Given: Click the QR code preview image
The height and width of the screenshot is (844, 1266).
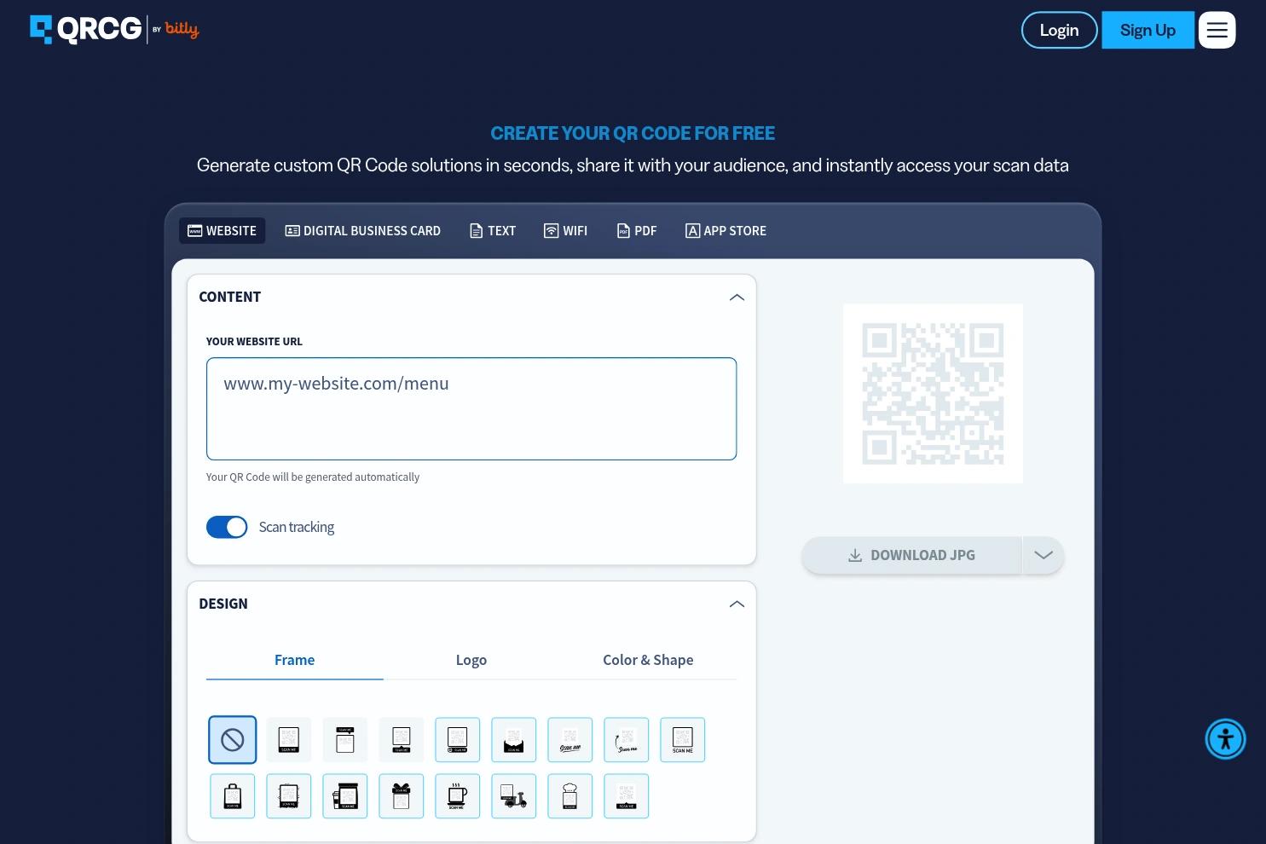Looking at the screenshot, I should click(x=933, y=394).
